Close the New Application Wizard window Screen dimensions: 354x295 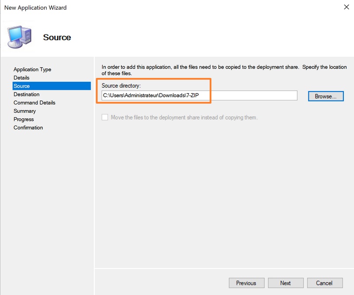pos(345,8)
